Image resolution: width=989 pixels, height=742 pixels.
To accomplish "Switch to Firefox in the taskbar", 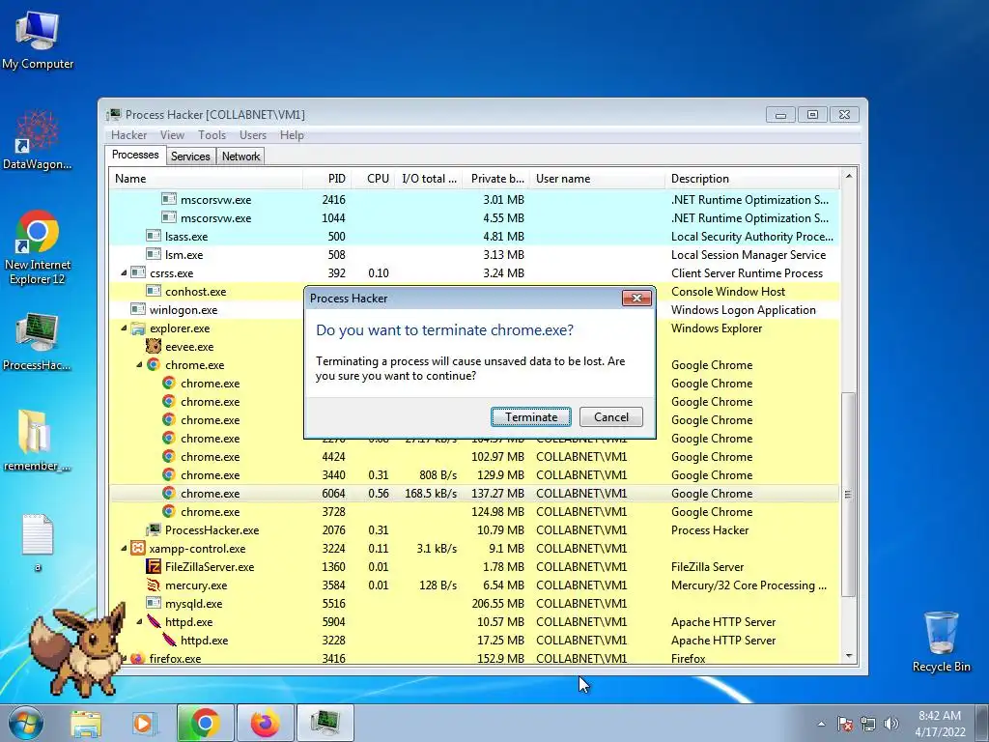I will [x=265, y=723].
